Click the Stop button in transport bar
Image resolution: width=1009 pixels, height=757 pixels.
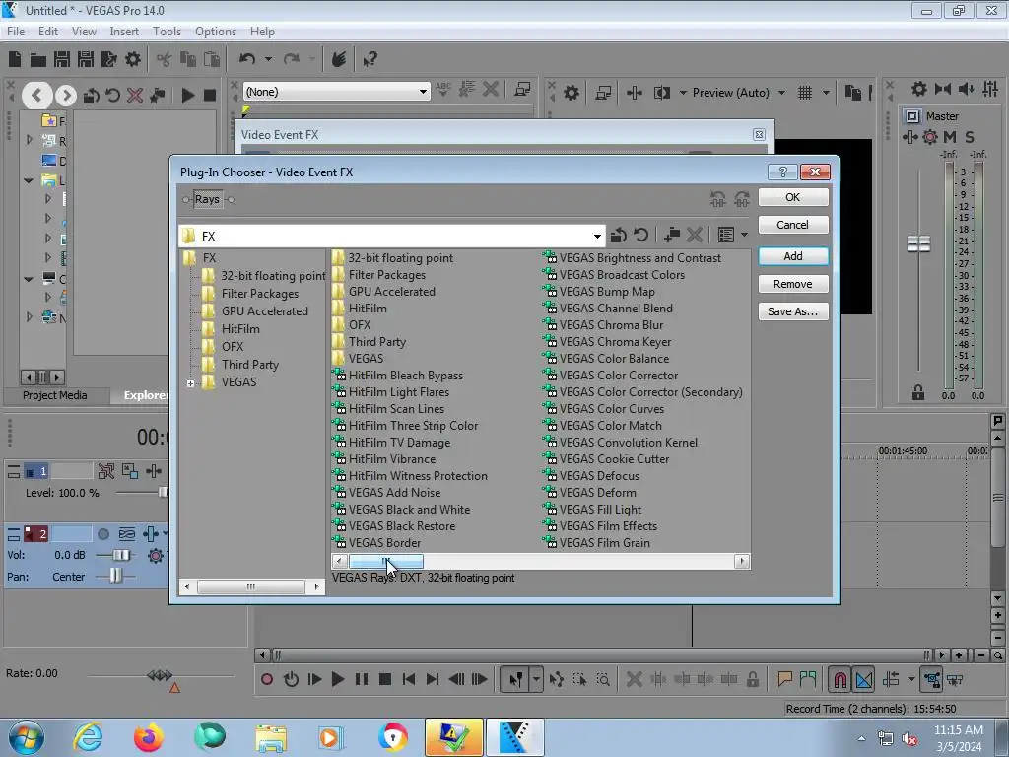[385, 679]
